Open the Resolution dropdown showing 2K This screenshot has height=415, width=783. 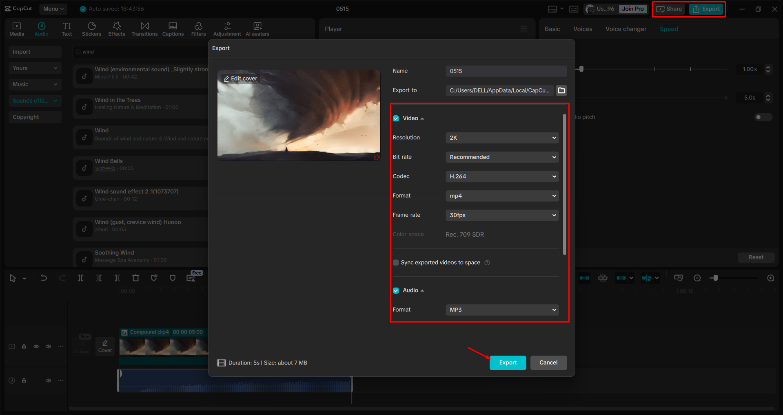tap(502, 138)
